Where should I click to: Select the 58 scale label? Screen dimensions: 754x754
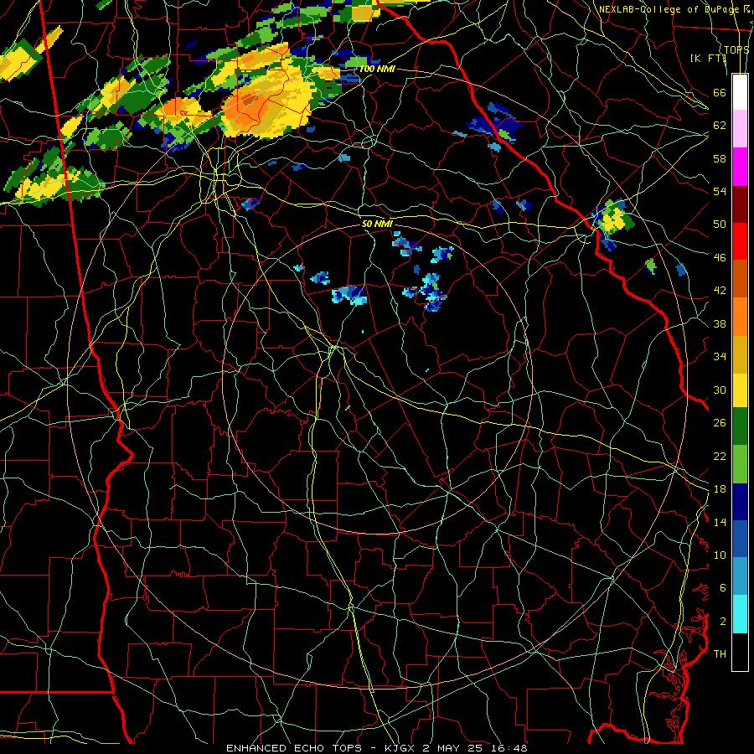click(x=720, y=158)
